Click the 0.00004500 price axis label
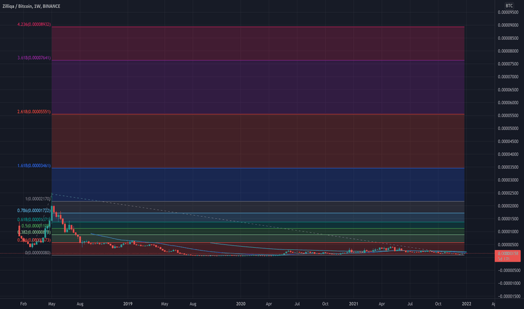This screenshot has height=309, width=524. pyautogui.click(x=508, y=142)
